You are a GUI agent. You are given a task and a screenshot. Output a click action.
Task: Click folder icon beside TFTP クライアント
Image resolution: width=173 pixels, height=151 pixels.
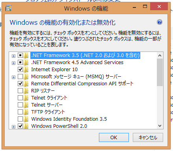pos(26,112)
